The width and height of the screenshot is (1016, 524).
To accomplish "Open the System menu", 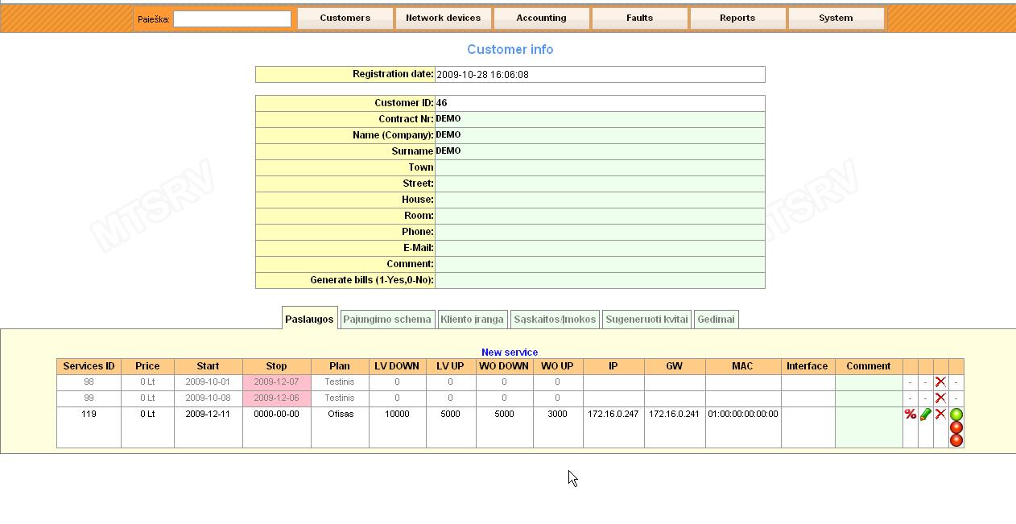I will tap(835, 18).
